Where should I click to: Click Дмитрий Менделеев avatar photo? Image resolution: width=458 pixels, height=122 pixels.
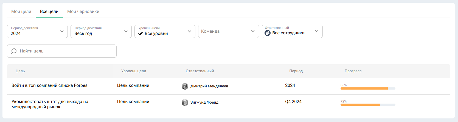(185, 86)
